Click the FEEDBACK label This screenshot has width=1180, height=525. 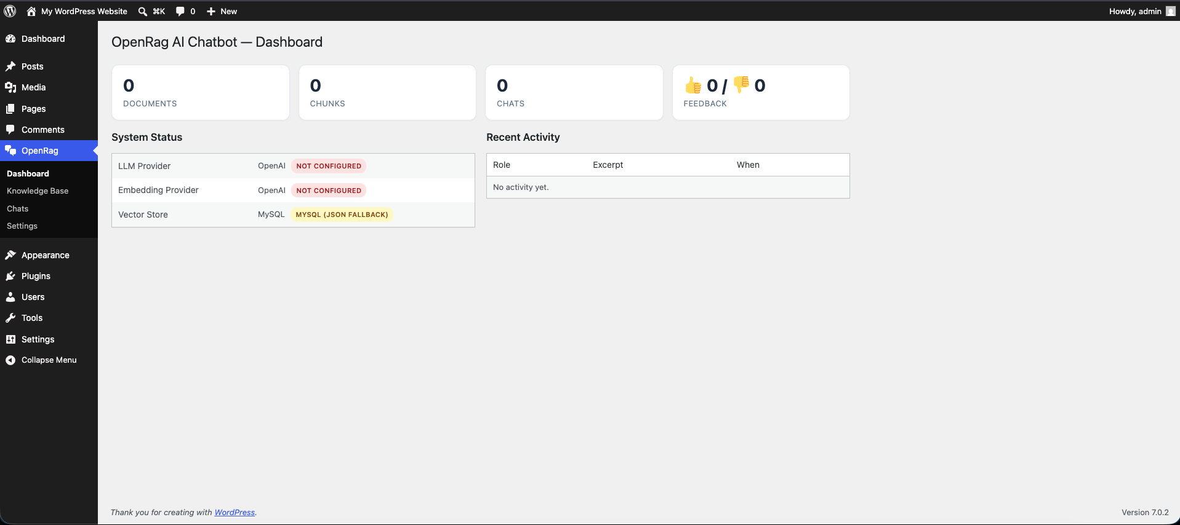tap(705, 104)
